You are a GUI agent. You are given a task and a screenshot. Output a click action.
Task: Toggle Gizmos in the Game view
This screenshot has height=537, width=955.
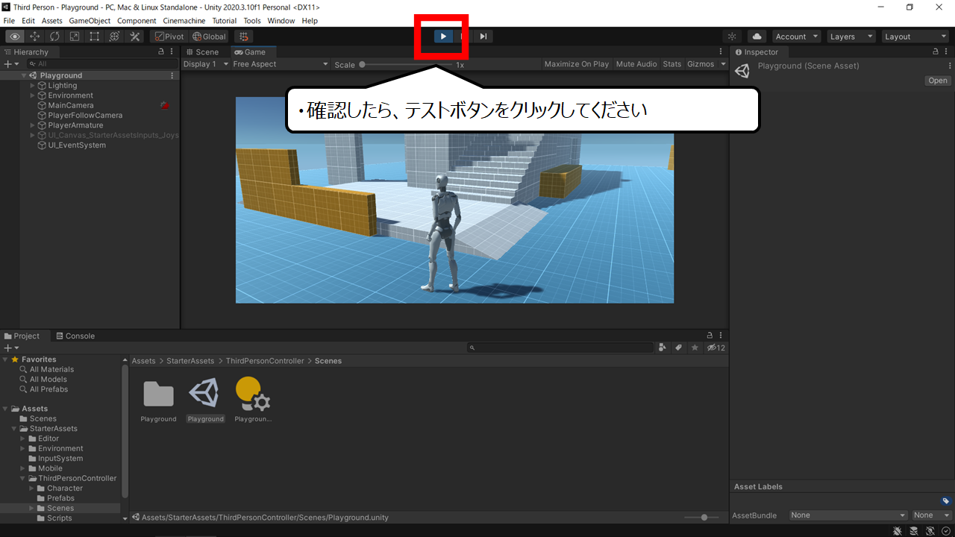point(701,64)
